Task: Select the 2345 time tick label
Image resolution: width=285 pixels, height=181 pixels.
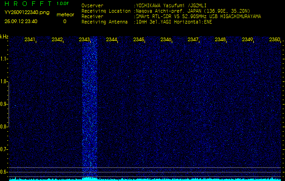Action: click(139, 40)
